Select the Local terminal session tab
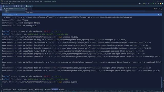Viewport: 164px width, 92px height. [9, 15]
